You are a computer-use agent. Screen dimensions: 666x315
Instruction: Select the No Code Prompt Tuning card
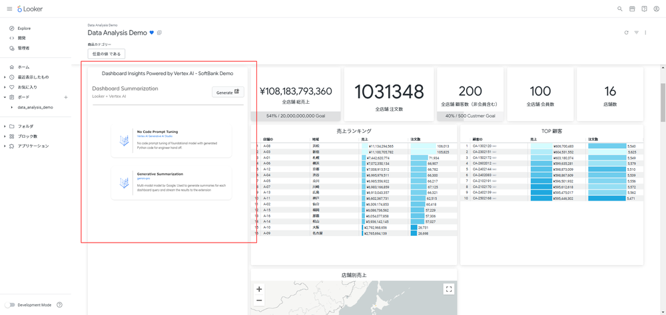point(171,141)
